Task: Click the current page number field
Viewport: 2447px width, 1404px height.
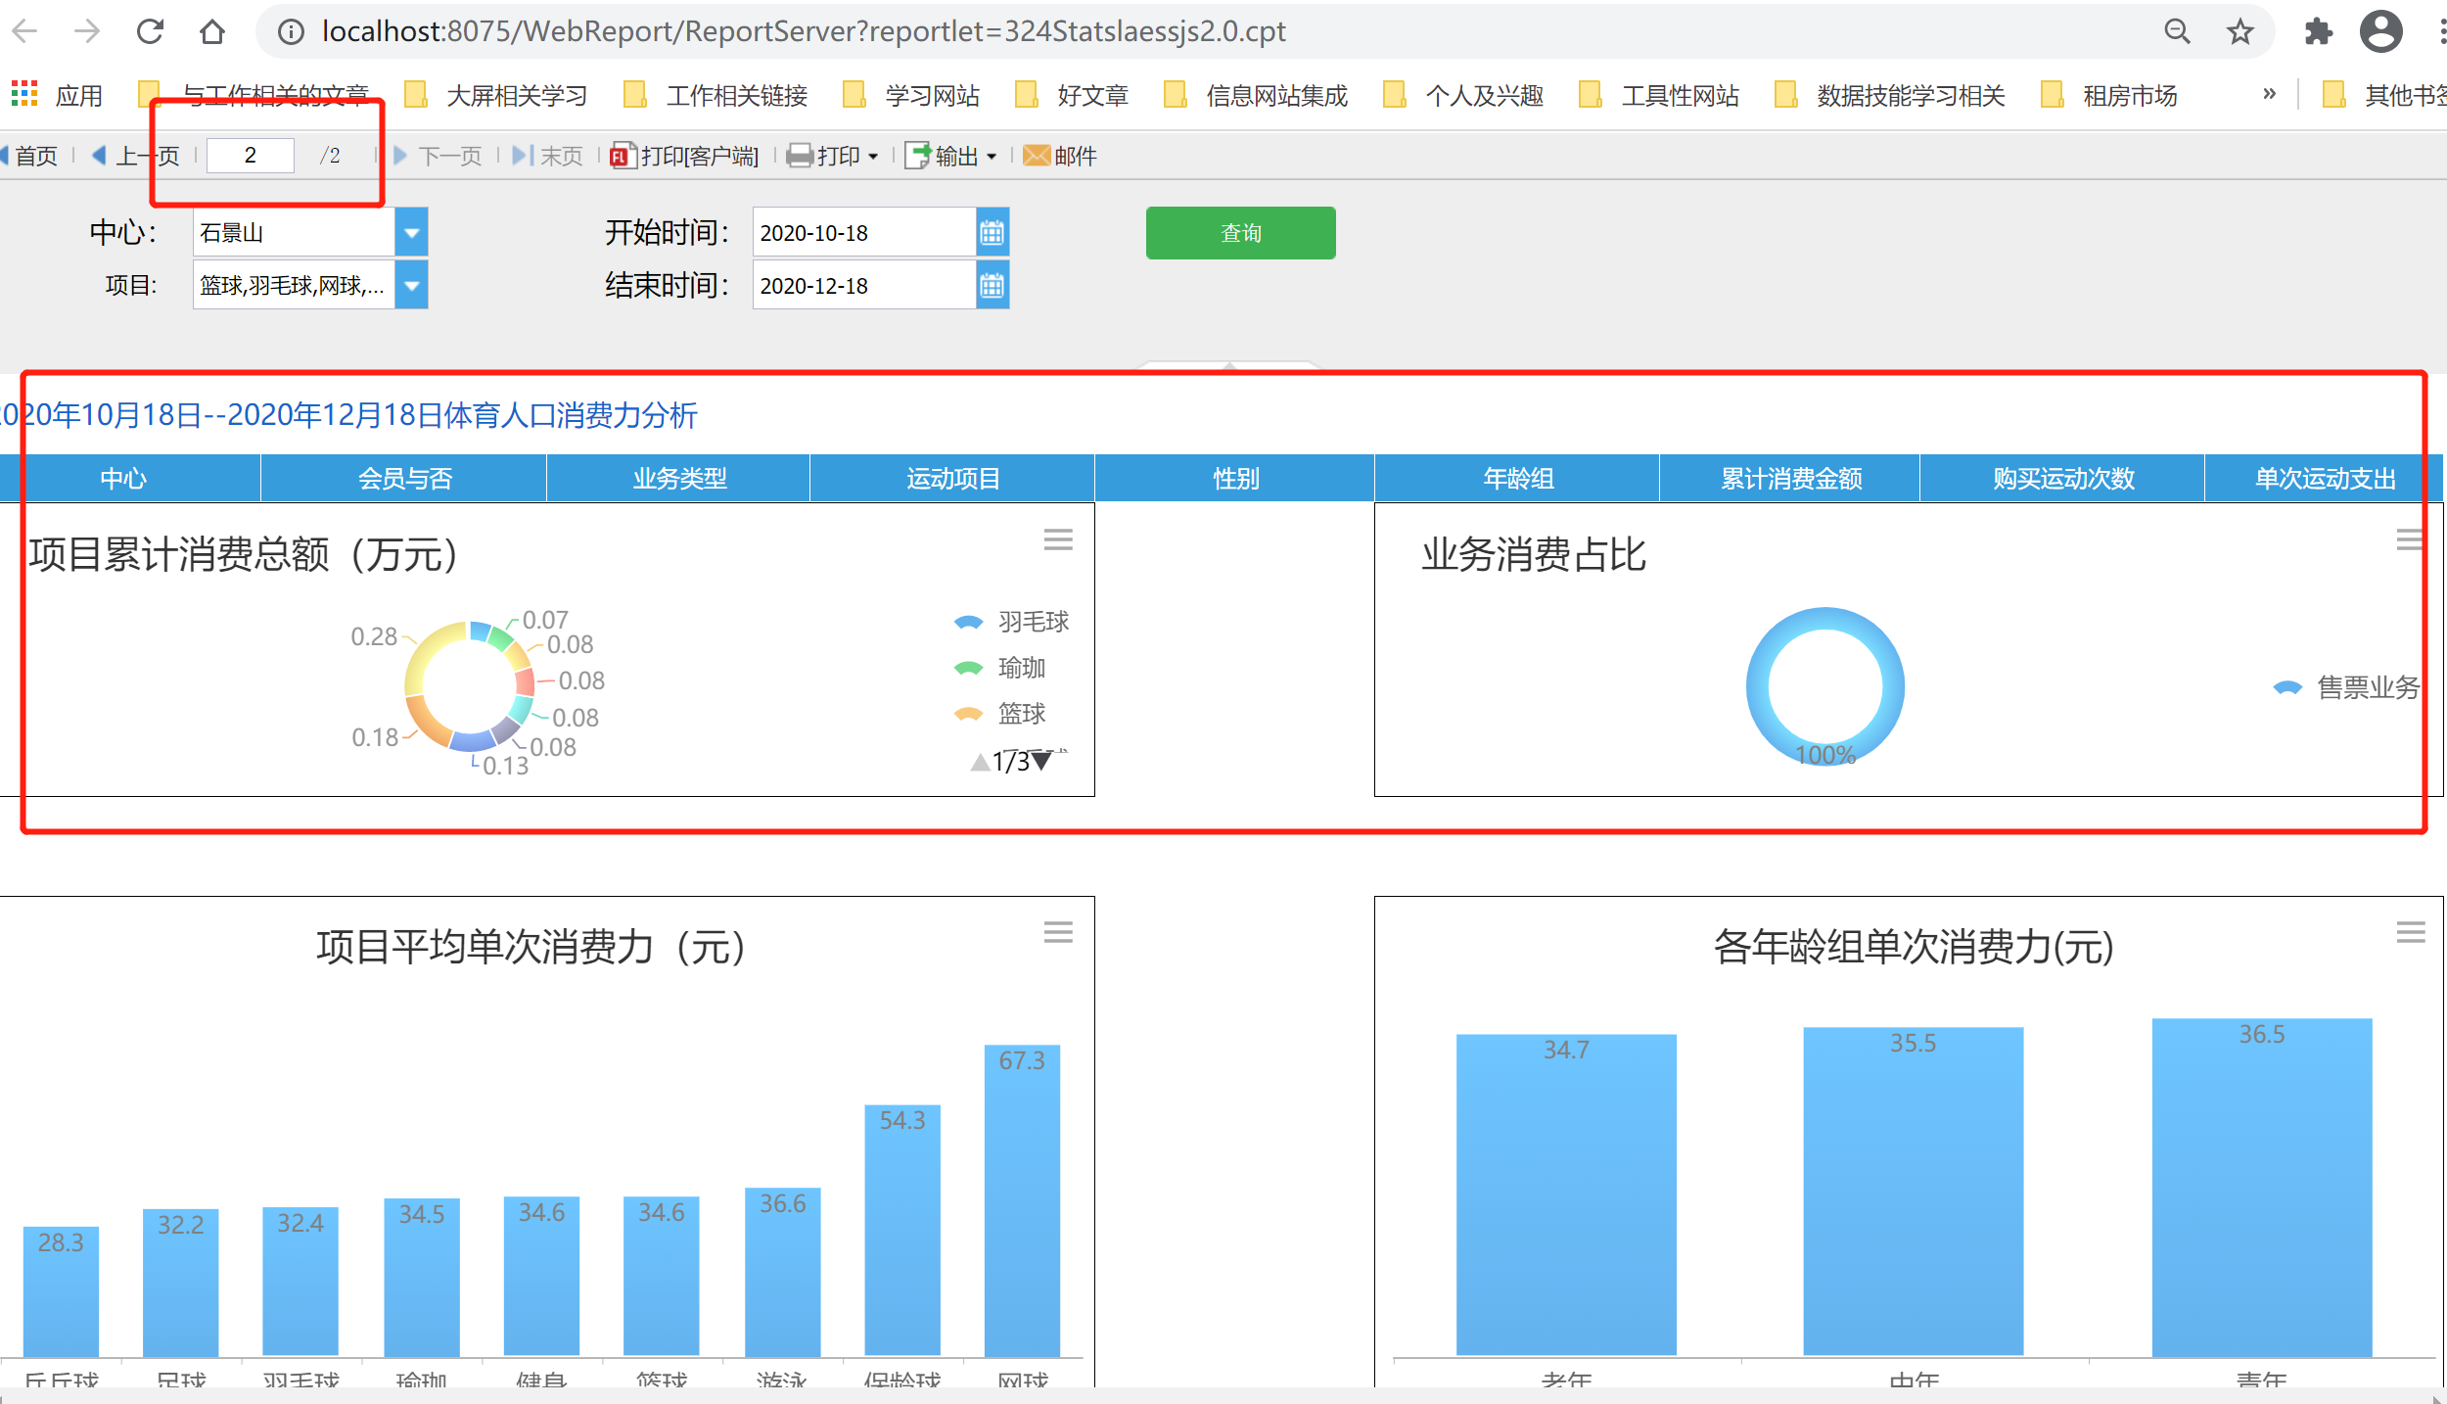Action: [251, 156]
